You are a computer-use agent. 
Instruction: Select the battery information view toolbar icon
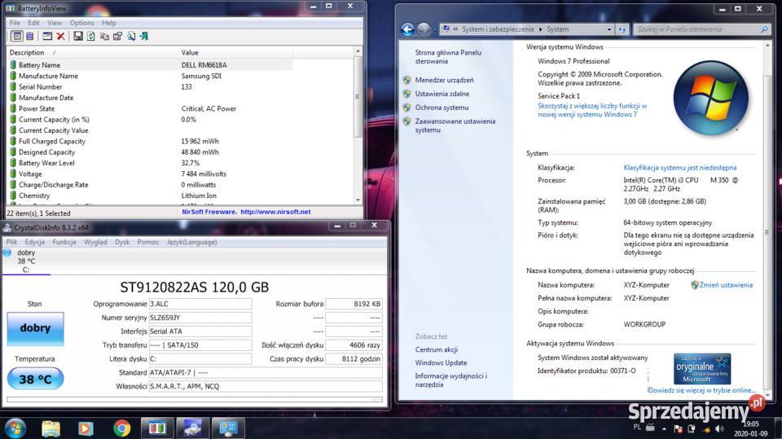pyautogui.click(x=17, y=36)
